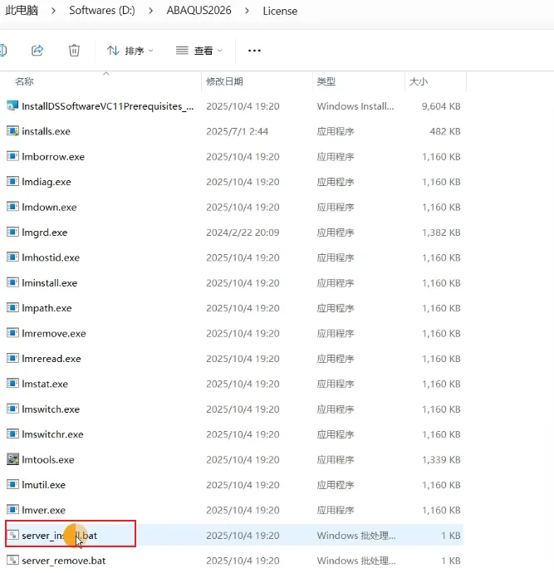Click the rename icon in toolbar
The width and height of the screenshot is (554, 573).
tap(3, 51)
